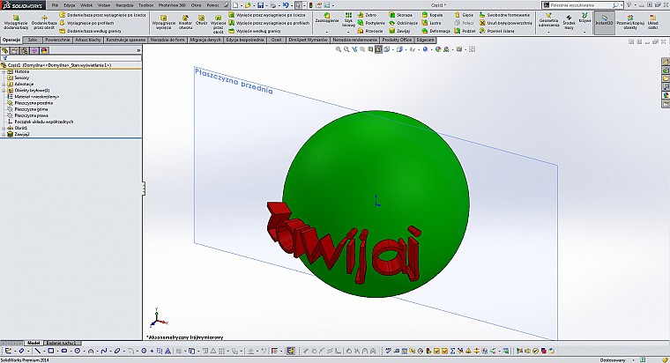Select Początek układu współrzędnych item

pyautogui.click(x=44, y=122)
